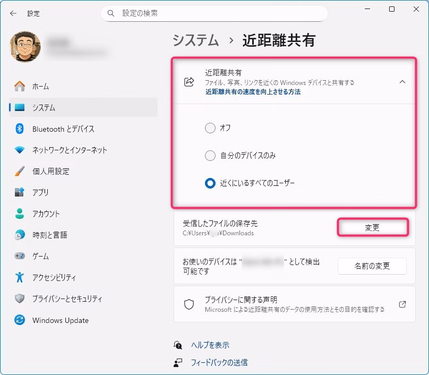This screenshot has height=375, width=429.
Task: Open 近距離共有の速度を向上させる方法 link
Action: coord(253,91)
